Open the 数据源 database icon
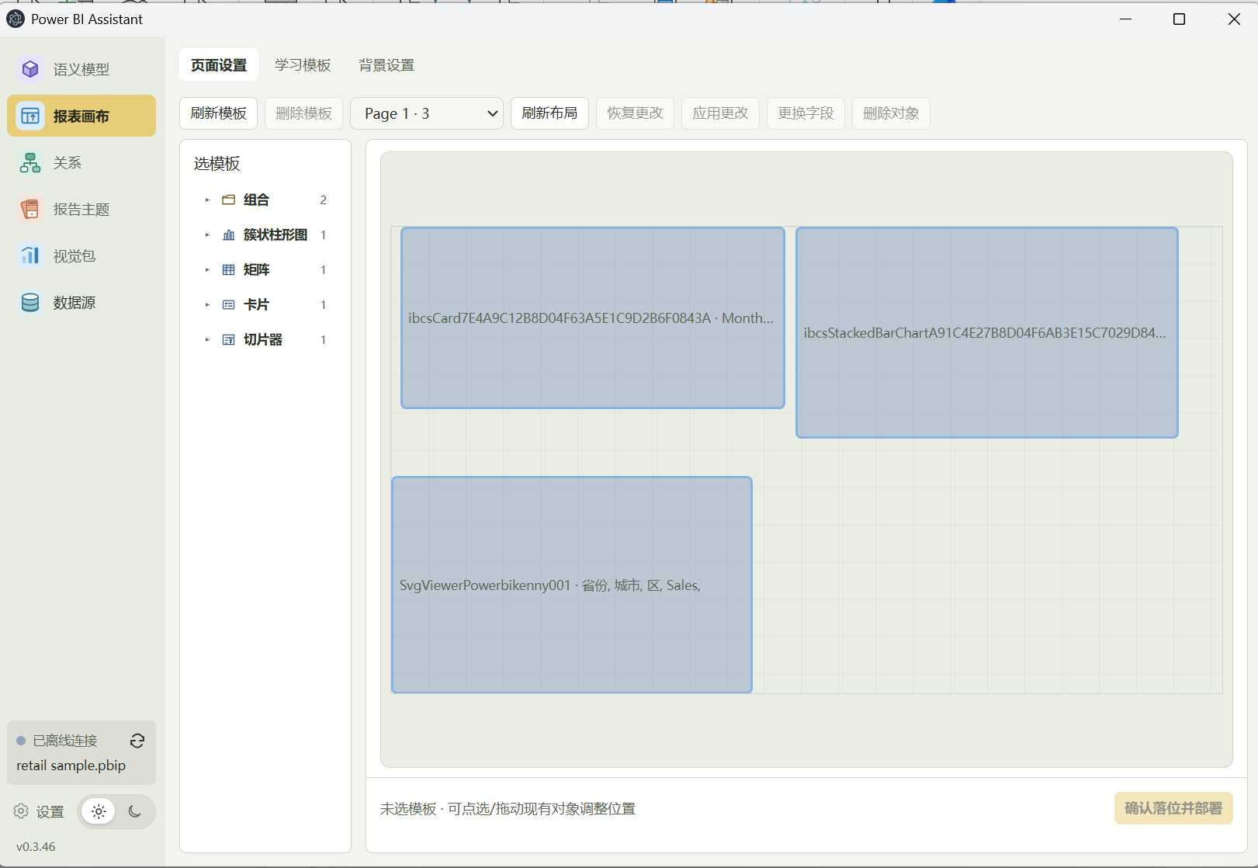The width and height of the screenshot is (1258, 868). point(30,303)
